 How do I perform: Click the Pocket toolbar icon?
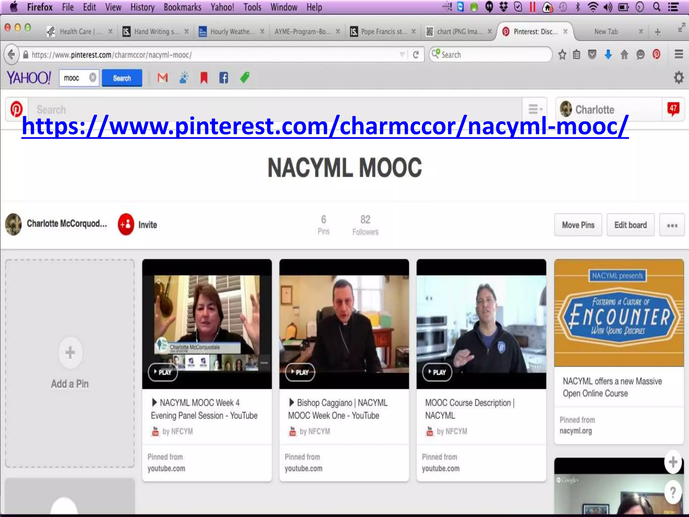coord(592,55)
